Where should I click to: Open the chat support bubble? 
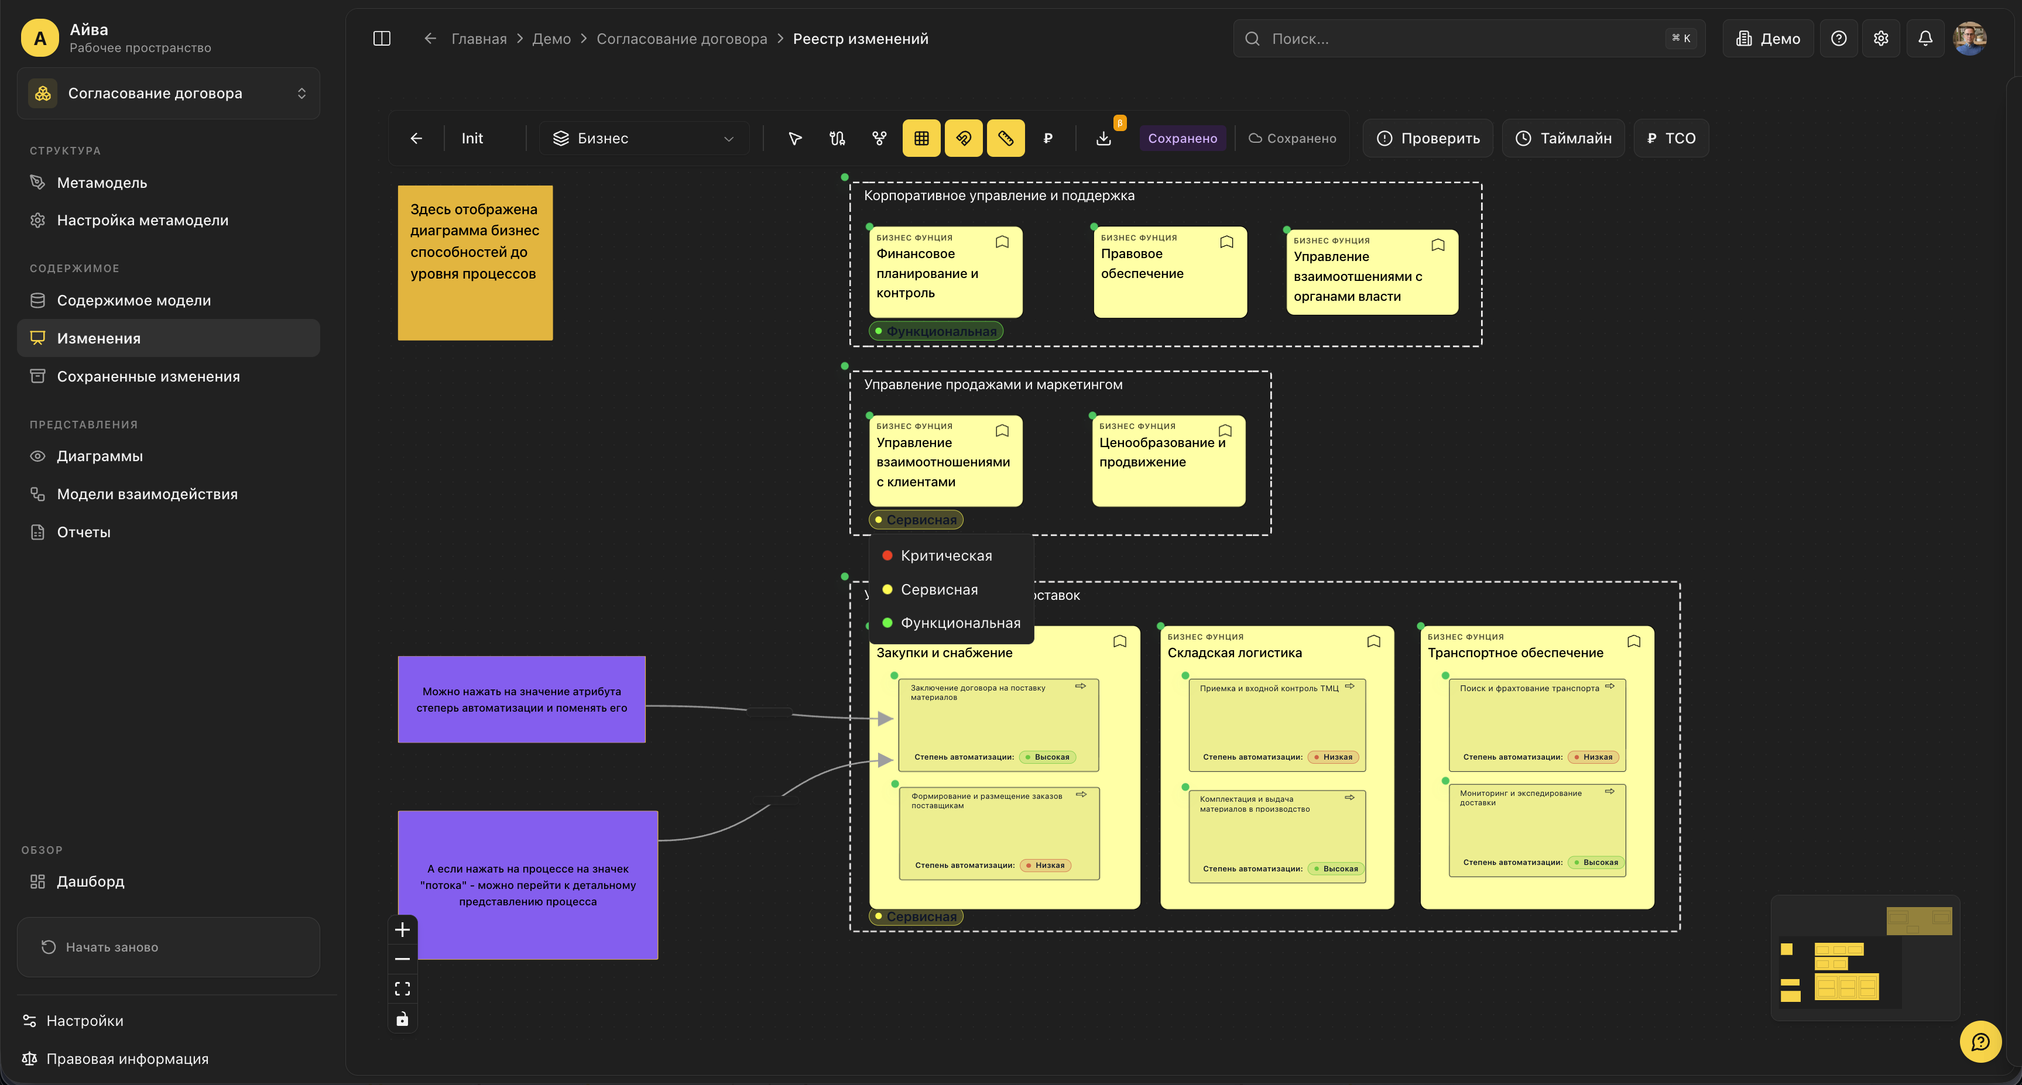[x=1980, y=1042]
